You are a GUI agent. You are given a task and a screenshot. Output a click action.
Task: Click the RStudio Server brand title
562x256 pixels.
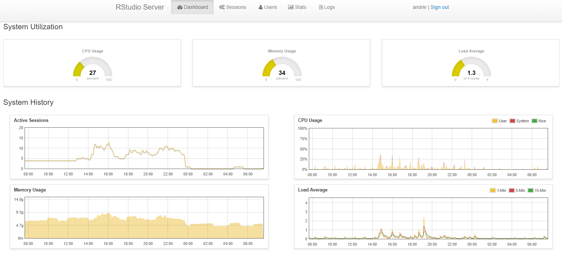(x=140, y=7)
